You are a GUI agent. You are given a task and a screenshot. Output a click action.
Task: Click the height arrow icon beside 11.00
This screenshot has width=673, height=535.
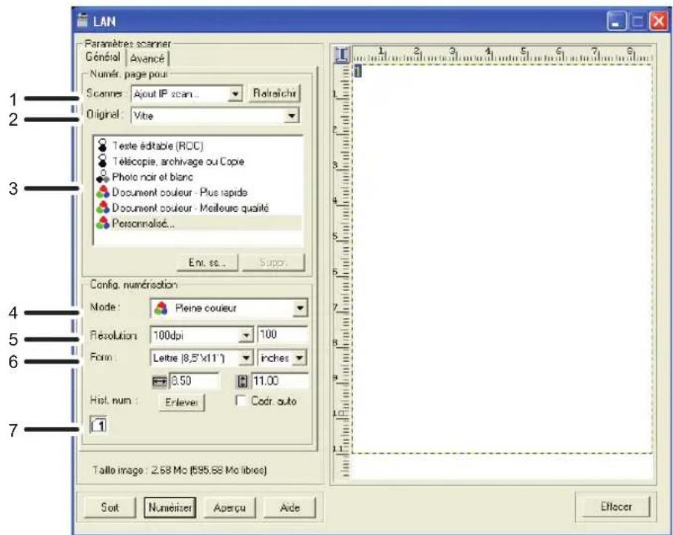coord(243,381)
